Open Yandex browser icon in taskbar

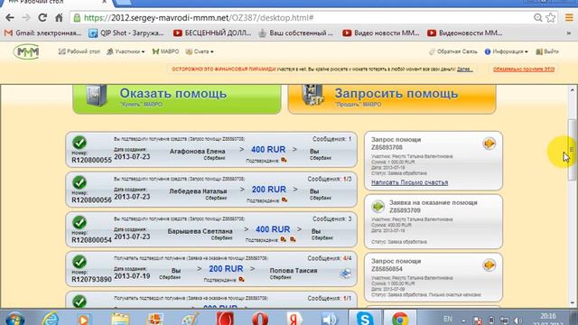(294, 318)
